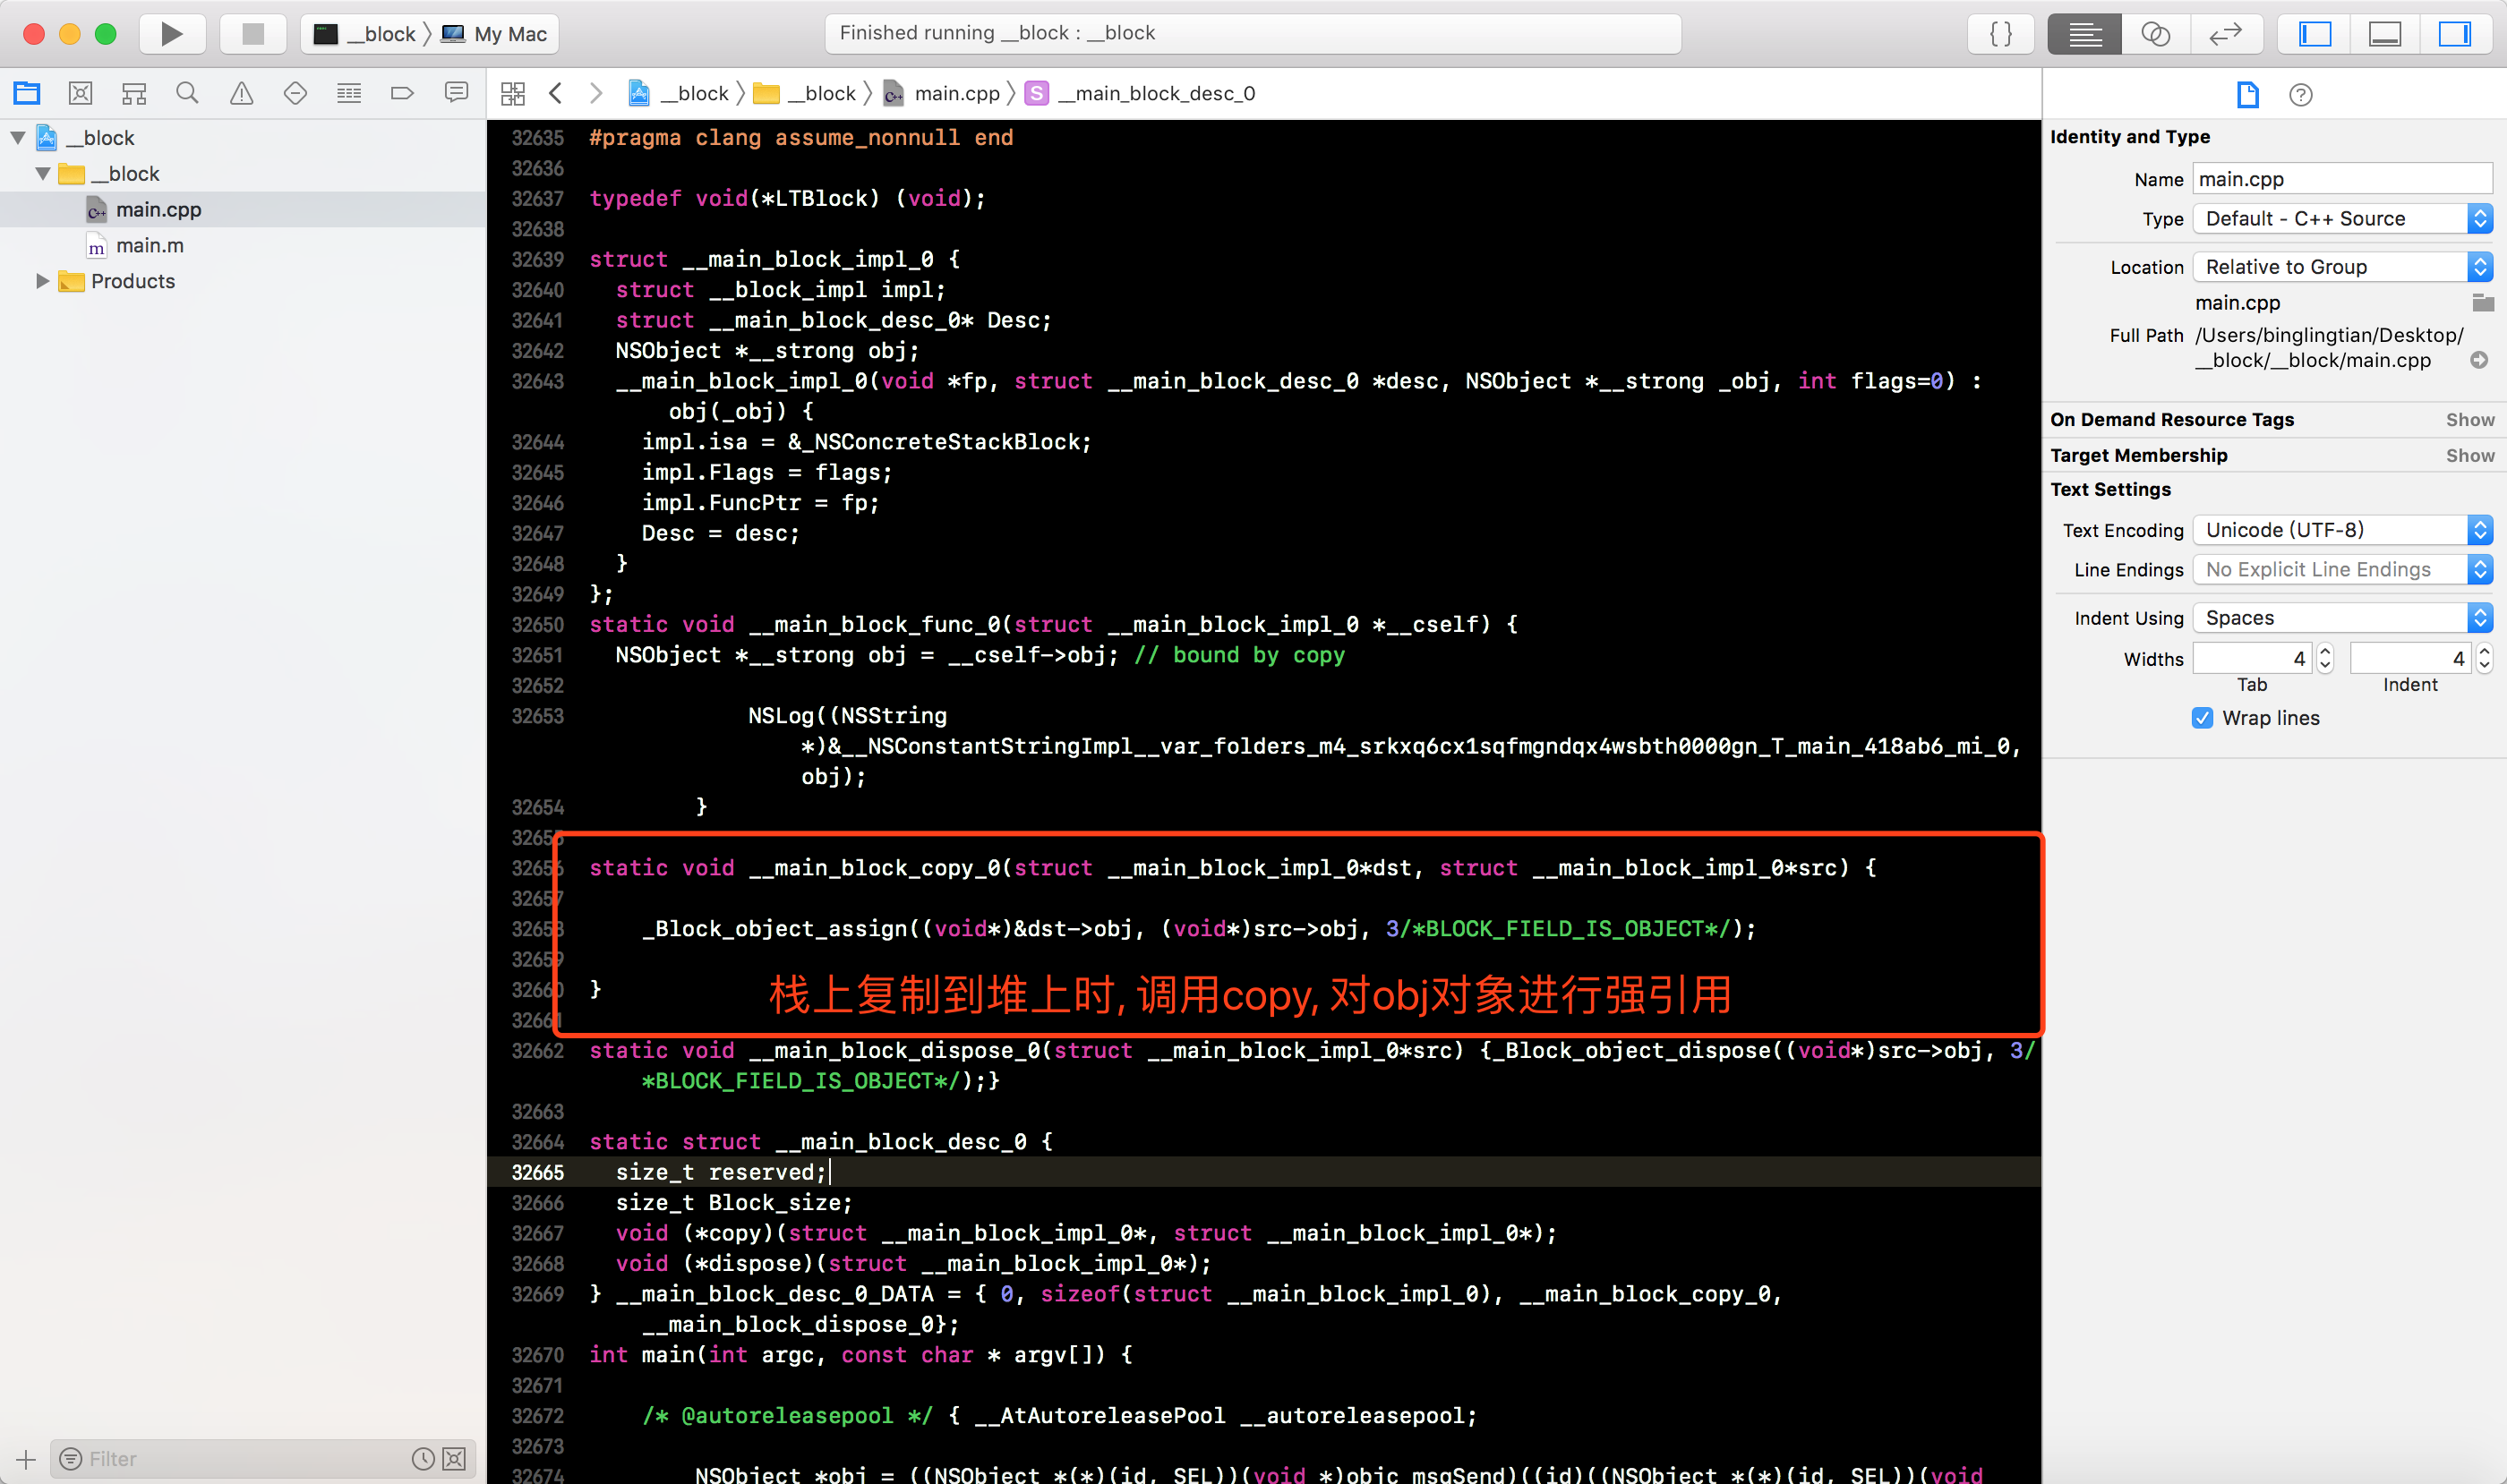Image resolution: width=2507 pixels, height=1484 pixels.
Task: Switch to the Standard editor
Action: pos(2083,34)
